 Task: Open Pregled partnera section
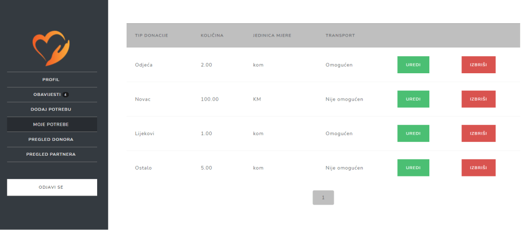pos(51,154)
